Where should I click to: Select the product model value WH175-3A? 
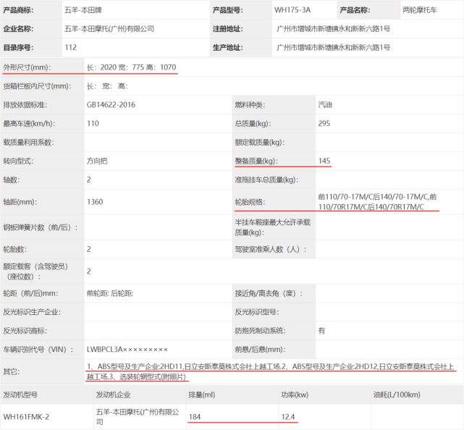(x=292, y=10)
